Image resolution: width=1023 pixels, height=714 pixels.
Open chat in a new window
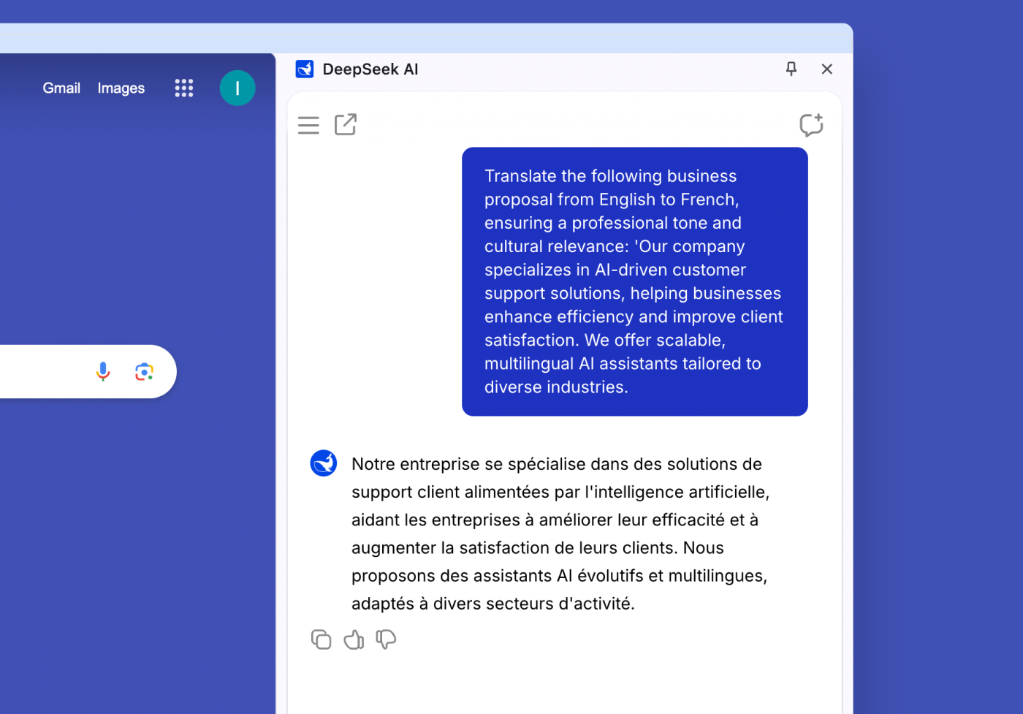[346, 125]
